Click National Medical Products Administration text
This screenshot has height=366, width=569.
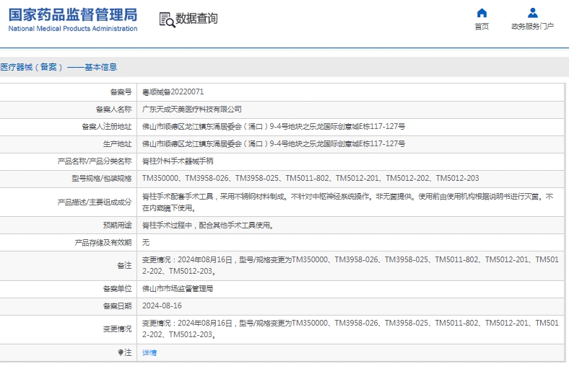coord(73,29)
